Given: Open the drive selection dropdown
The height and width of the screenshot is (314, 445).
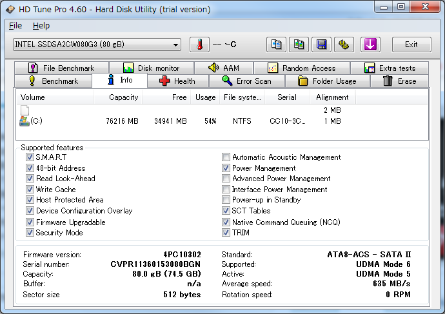Looking at the screenshot, I should pyautogui.click(x=97, y=44).
